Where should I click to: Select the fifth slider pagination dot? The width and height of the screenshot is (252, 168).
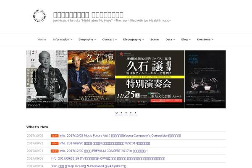tap(136, 113)
